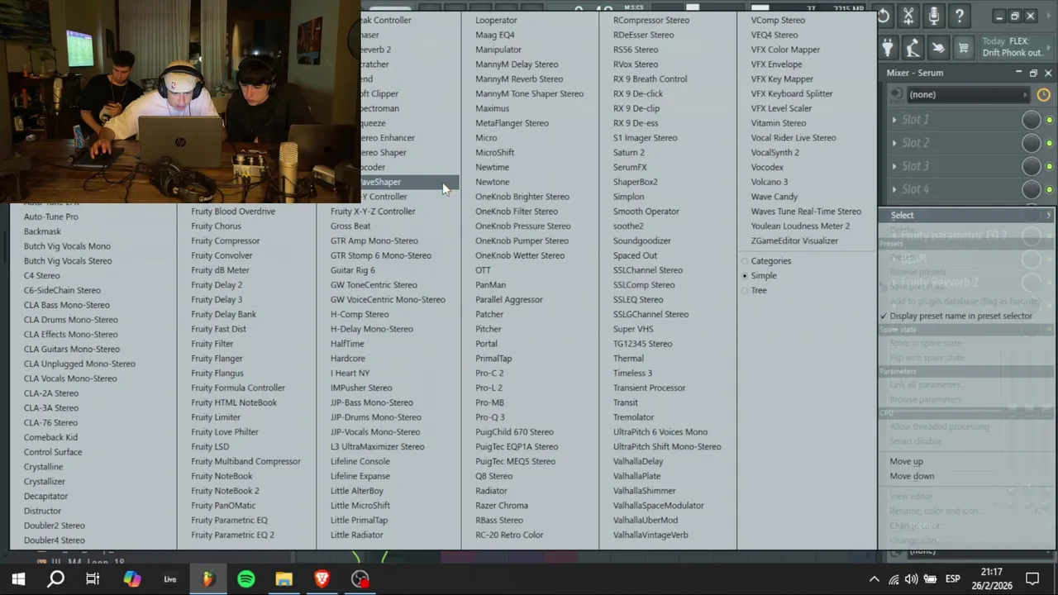Expand the Select submenu arrow
1058x595 pixels.
(1049, 216)
